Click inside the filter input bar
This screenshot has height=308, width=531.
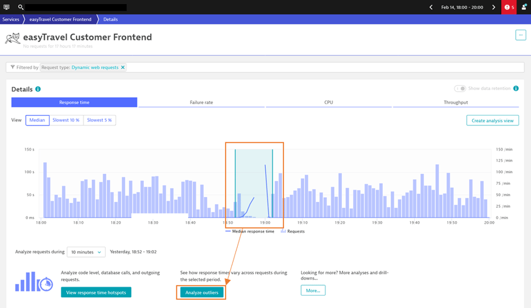pyautogui.click(x=265, y=67)
